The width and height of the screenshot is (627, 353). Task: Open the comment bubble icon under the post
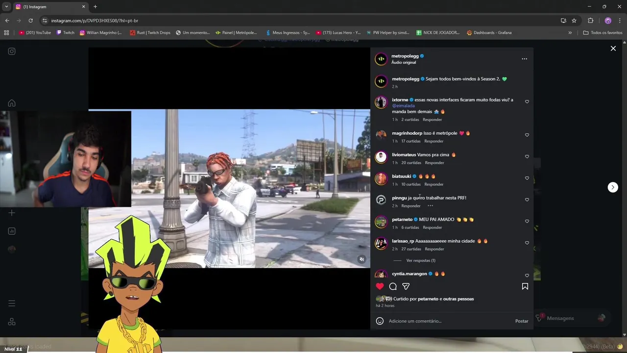click(x=393, y=286)
